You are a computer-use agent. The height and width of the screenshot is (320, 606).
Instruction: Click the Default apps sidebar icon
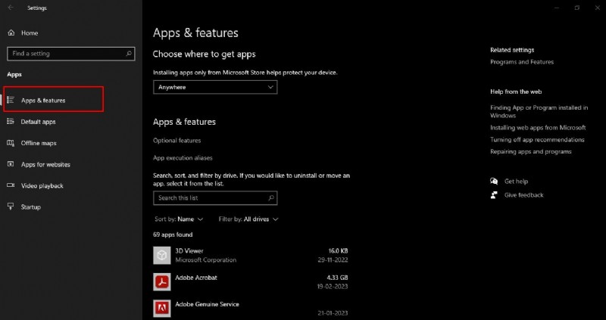pos(11,122)
